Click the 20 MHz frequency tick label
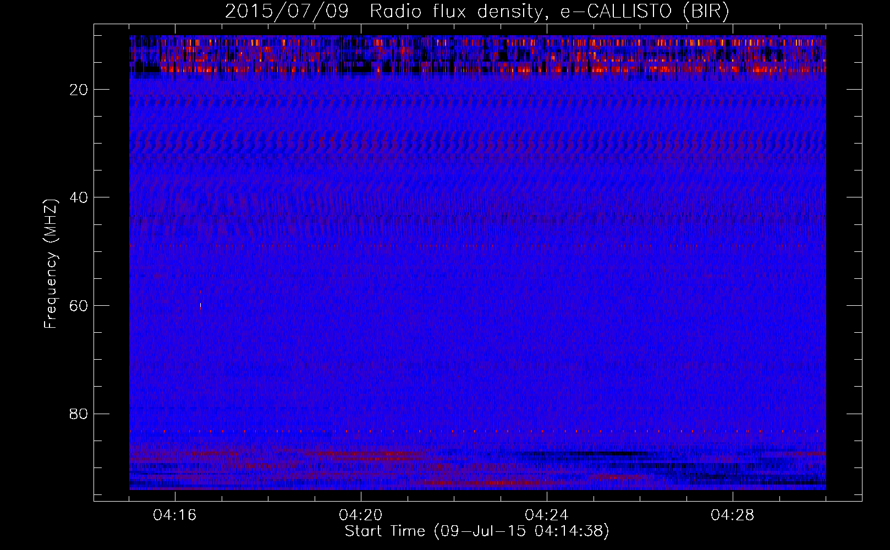The image size is (890, 550). tap(79, 90)
